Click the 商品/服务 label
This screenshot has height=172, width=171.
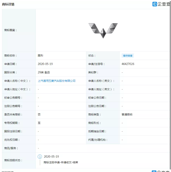pyautogui.click(x=11, y=148)
